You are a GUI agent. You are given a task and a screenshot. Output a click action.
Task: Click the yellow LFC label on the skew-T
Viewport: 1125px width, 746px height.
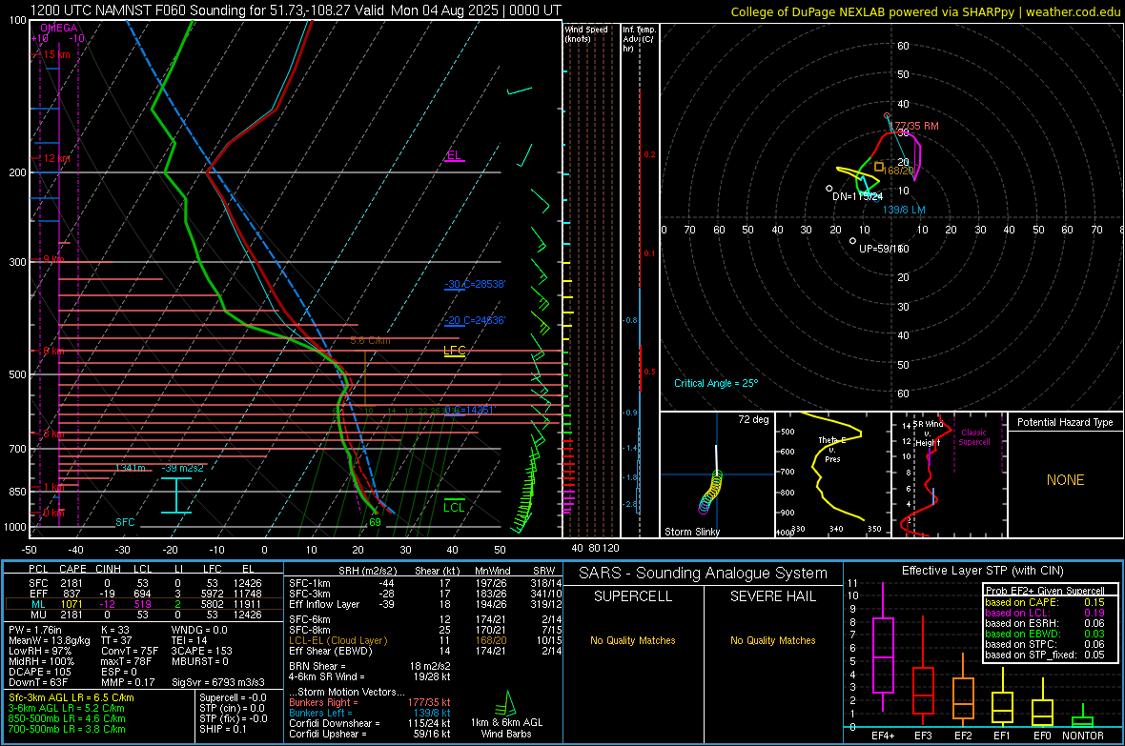click(454, 350)
